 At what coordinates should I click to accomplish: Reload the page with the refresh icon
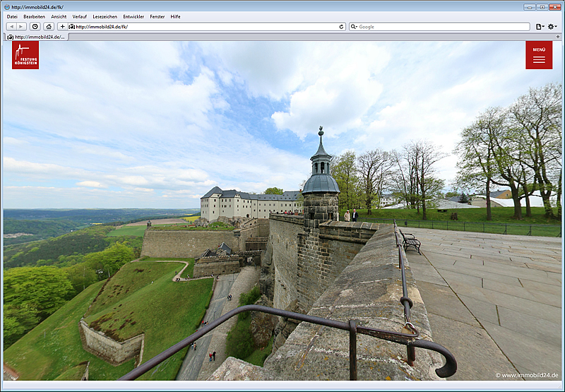coord(342,27)
